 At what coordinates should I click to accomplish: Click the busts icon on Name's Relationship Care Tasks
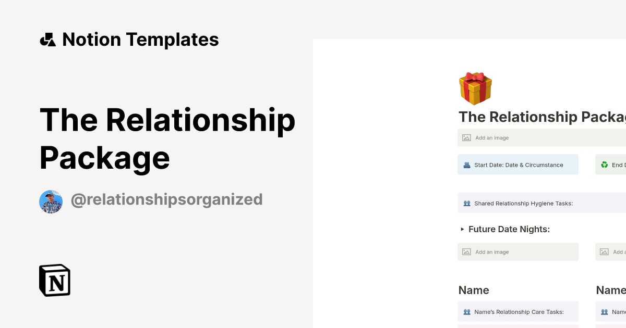[x=466, y=311]
